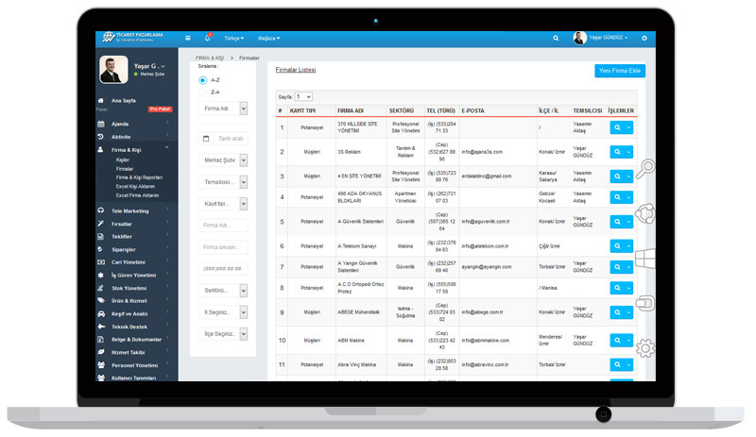Click the Hizmet Takibi leaf icon

pos(101,352)
